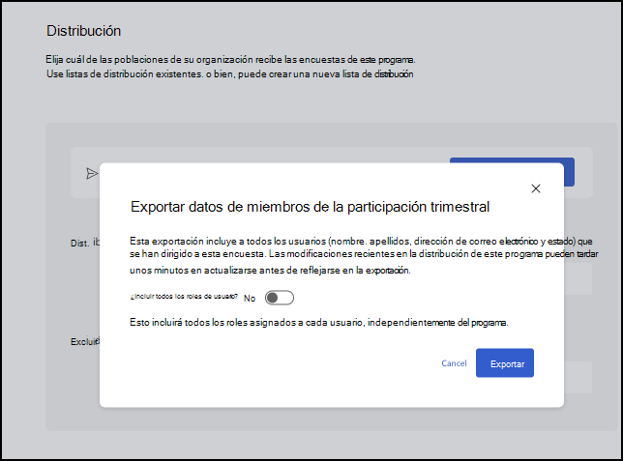The width and height of the screenshot is (623, 461).
Task: Click the 'No' toggle state label
Action: 250,299
